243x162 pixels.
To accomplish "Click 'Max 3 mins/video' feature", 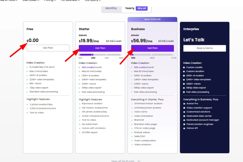I will (38, 71).
